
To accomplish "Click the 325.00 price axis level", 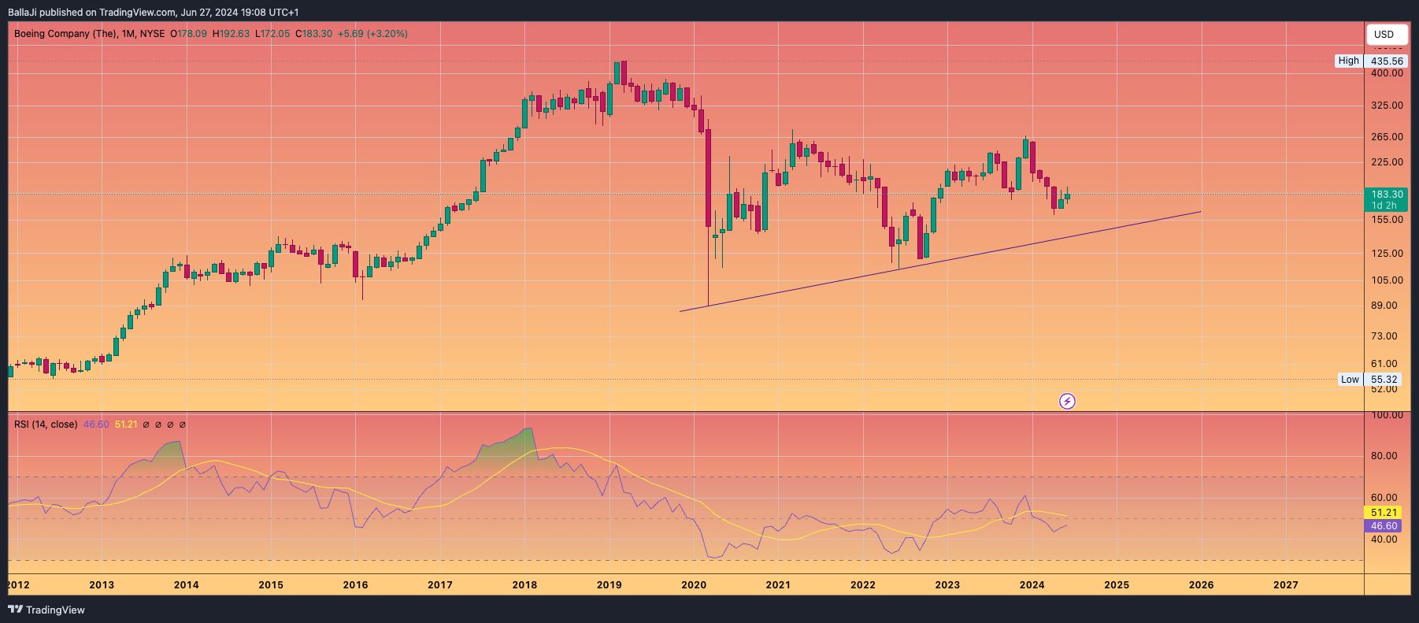I will tap(1387, 106).
